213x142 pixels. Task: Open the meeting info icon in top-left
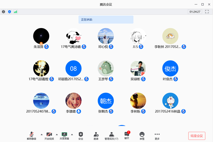click(x=3, y=12)
